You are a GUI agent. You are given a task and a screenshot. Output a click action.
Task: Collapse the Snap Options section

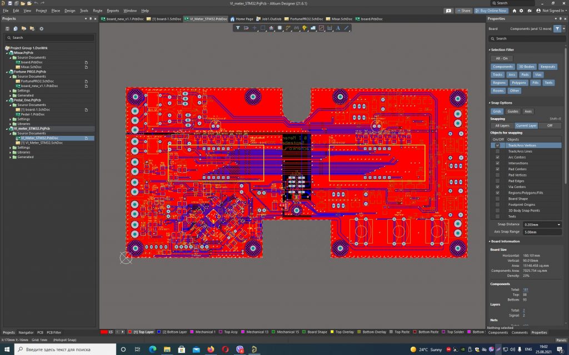490,103
